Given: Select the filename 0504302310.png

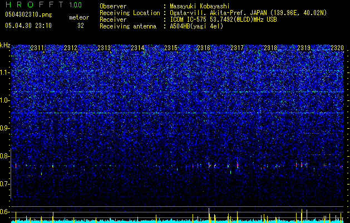Looking at the screenshot, I should click(x=28, y=14).
